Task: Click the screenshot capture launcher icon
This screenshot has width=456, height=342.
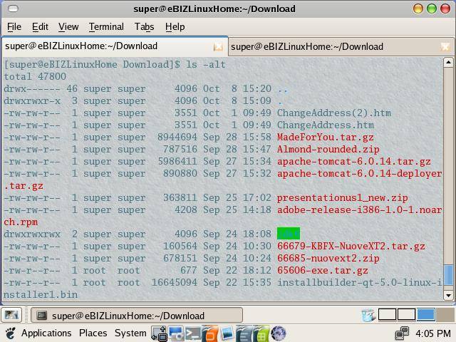Action: tap(176, 333)
